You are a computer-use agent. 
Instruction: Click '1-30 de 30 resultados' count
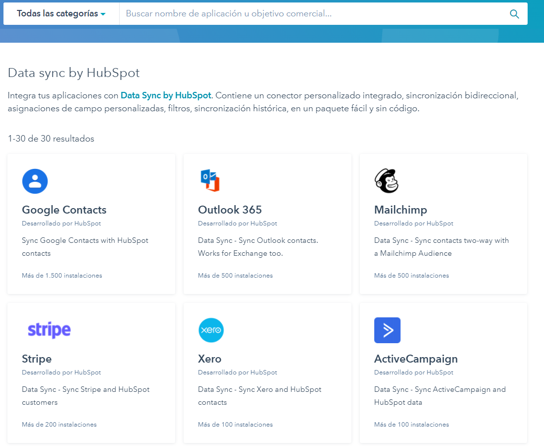click(51, 139)
